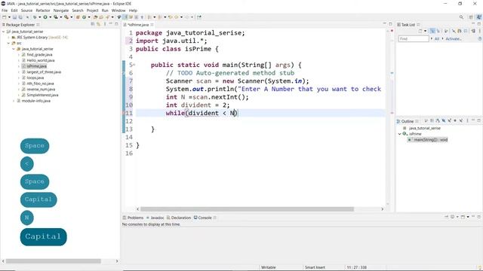The height and width of the screenshot is (271, 483).
Task: Click the New file toolbar icon
Action: pos(5,17)
